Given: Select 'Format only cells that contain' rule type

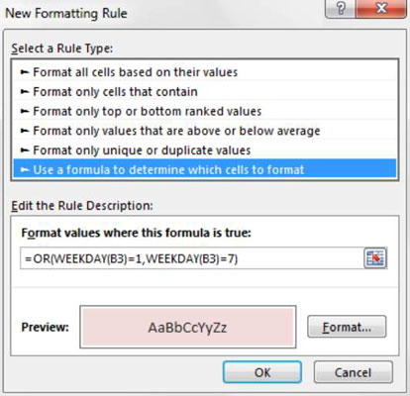Looking at the screenshot, I should pyautogui.click(x=205, y=91).
